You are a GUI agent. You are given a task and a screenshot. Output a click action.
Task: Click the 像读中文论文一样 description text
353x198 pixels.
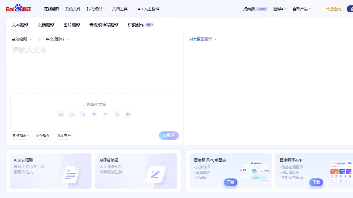[x=29, y=167]
